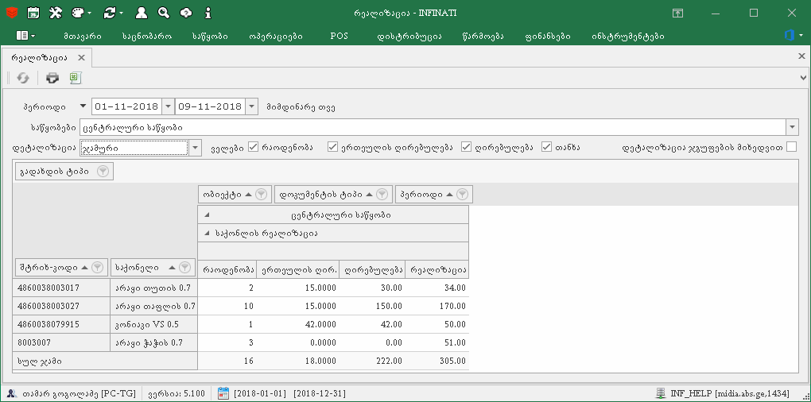
Task: Open the start date 01-11-2018 dropdown
Action: pos(168,107)
